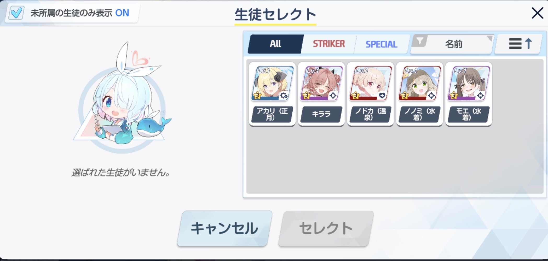Select the ノノミ（水着） student portrait

pos(420,83)
